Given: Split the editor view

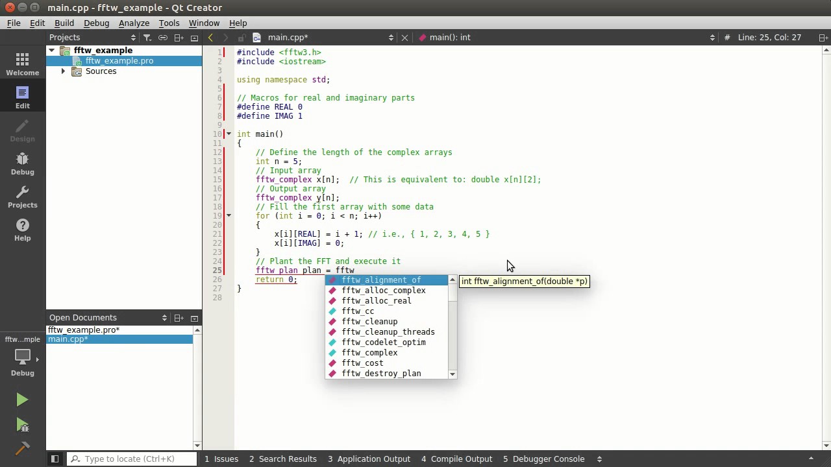Looking at the screenshot, I should (x=823, y=38).
